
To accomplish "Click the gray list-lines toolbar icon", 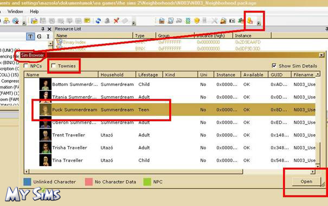I will coord(205,21).
